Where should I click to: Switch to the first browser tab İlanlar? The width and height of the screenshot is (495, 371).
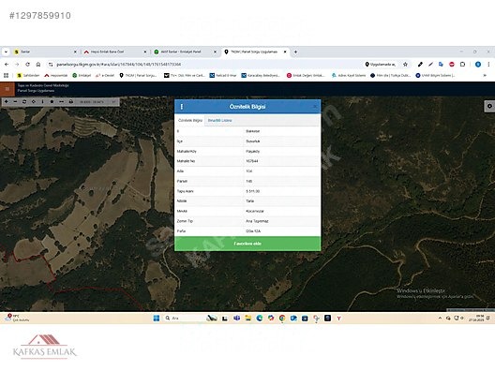(44, 52)
